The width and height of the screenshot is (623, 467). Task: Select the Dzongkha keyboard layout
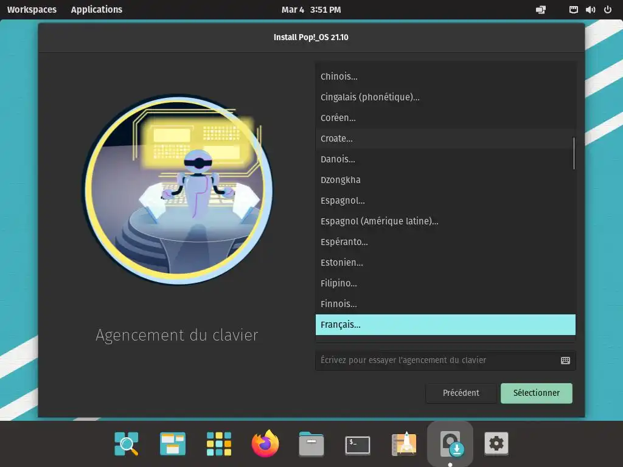click(x=445, y=180)
